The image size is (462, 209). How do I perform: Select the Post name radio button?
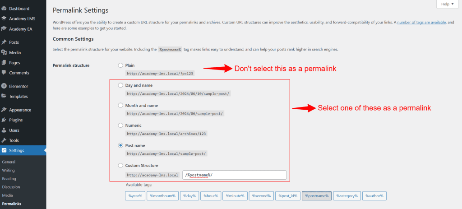coord(120,145)
